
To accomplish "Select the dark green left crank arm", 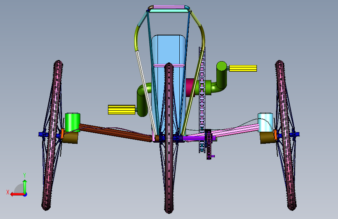I will pos(142,104).
